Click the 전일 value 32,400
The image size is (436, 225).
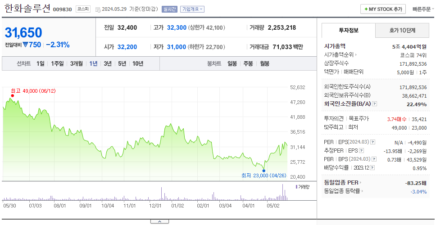pyautogui.click(x=127, y=28)
